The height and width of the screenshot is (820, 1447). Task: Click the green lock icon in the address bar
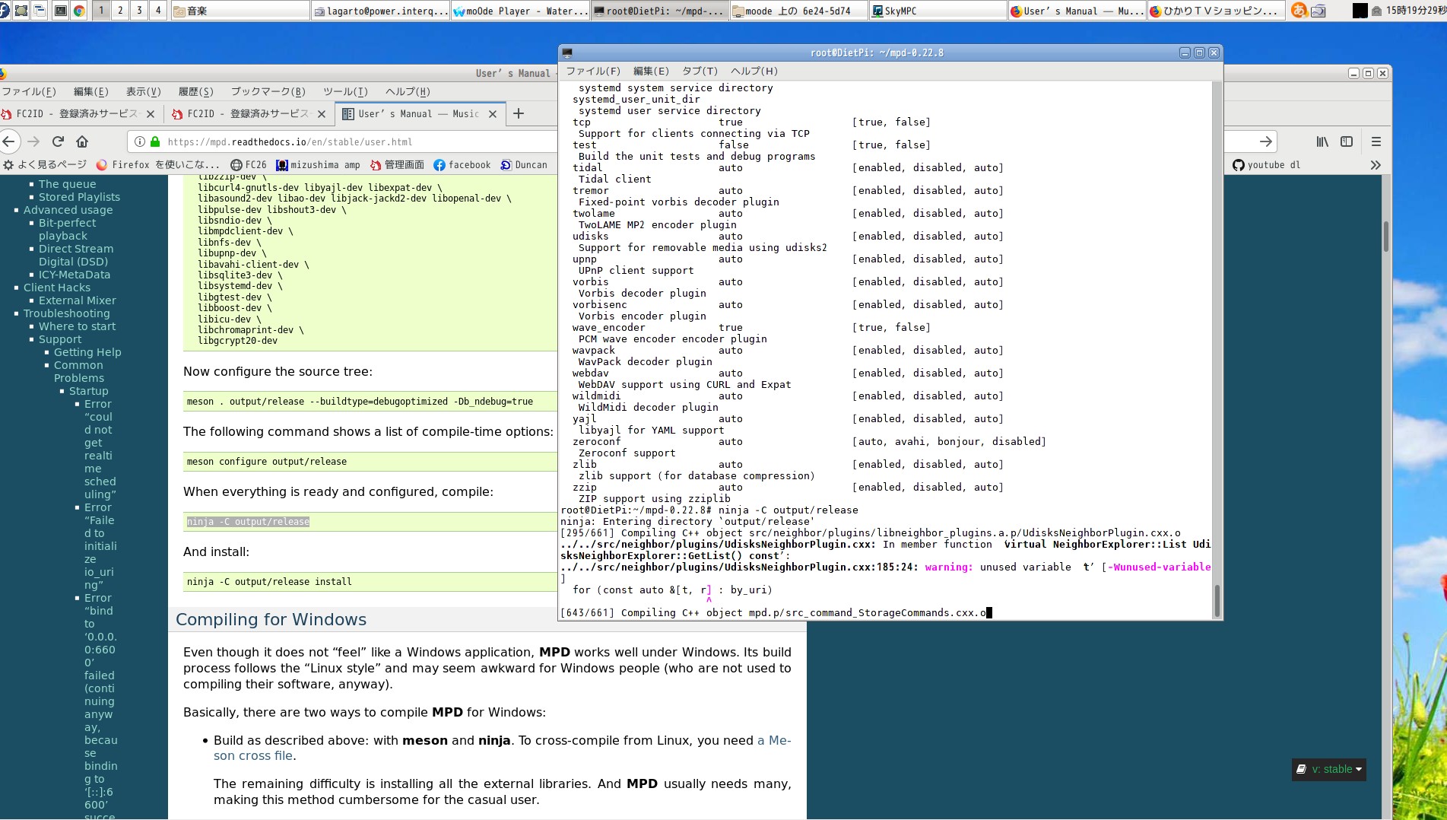154,141
